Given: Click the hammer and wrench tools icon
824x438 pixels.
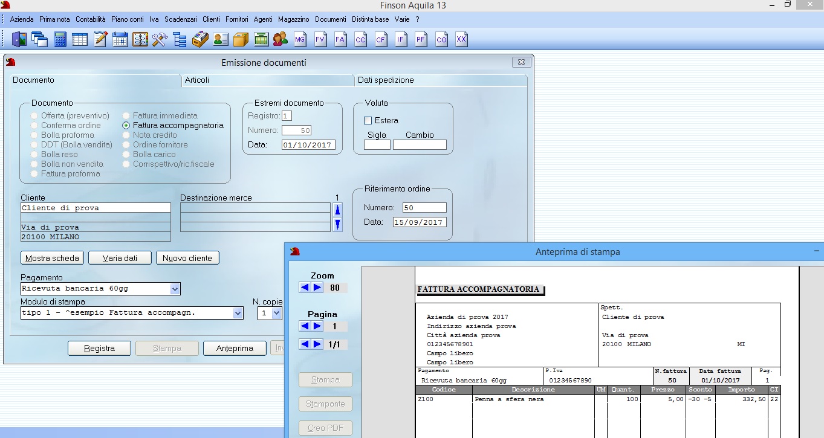Looking at the screenshot, I should coord(160,40).
